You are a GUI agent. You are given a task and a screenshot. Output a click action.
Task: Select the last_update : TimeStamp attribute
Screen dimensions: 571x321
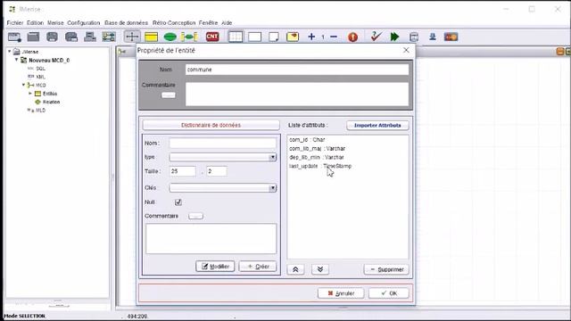tap(320, 166)
